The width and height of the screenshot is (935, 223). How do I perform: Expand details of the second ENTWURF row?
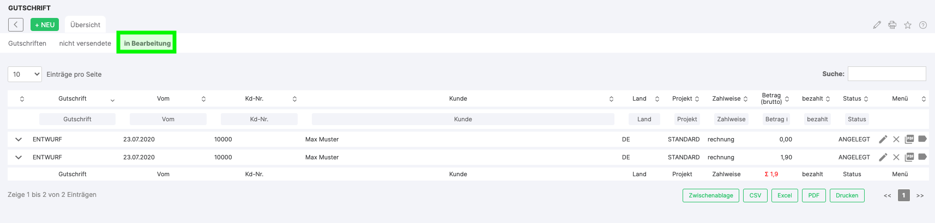[19, 157]
